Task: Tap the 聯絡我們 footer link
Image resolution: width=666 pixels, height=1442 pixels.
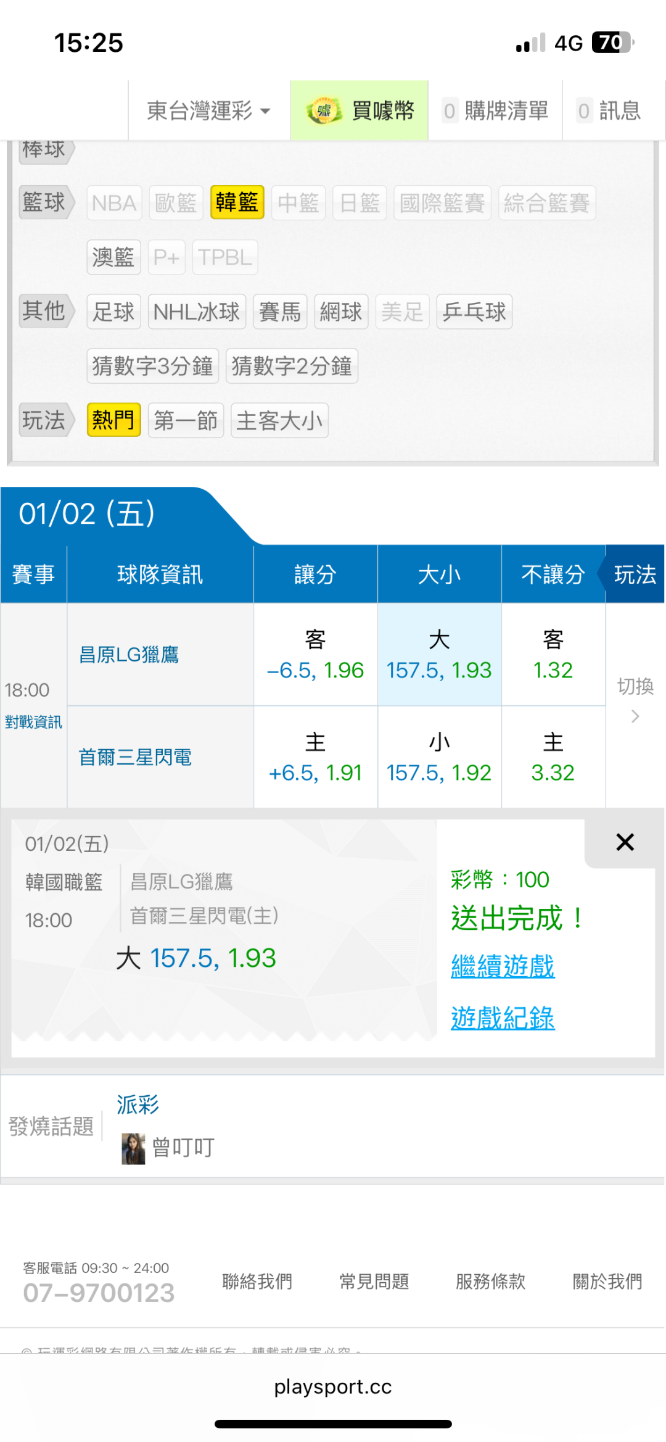Action: click(x=257, y=1282)
